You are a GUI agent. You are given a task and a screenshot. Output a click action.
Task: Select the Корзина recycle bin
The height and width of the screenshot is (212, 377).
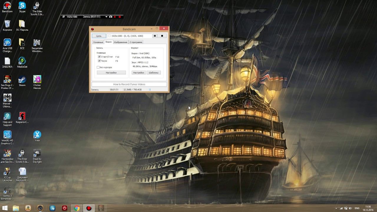pyautogui.click(x=7, y=26)
